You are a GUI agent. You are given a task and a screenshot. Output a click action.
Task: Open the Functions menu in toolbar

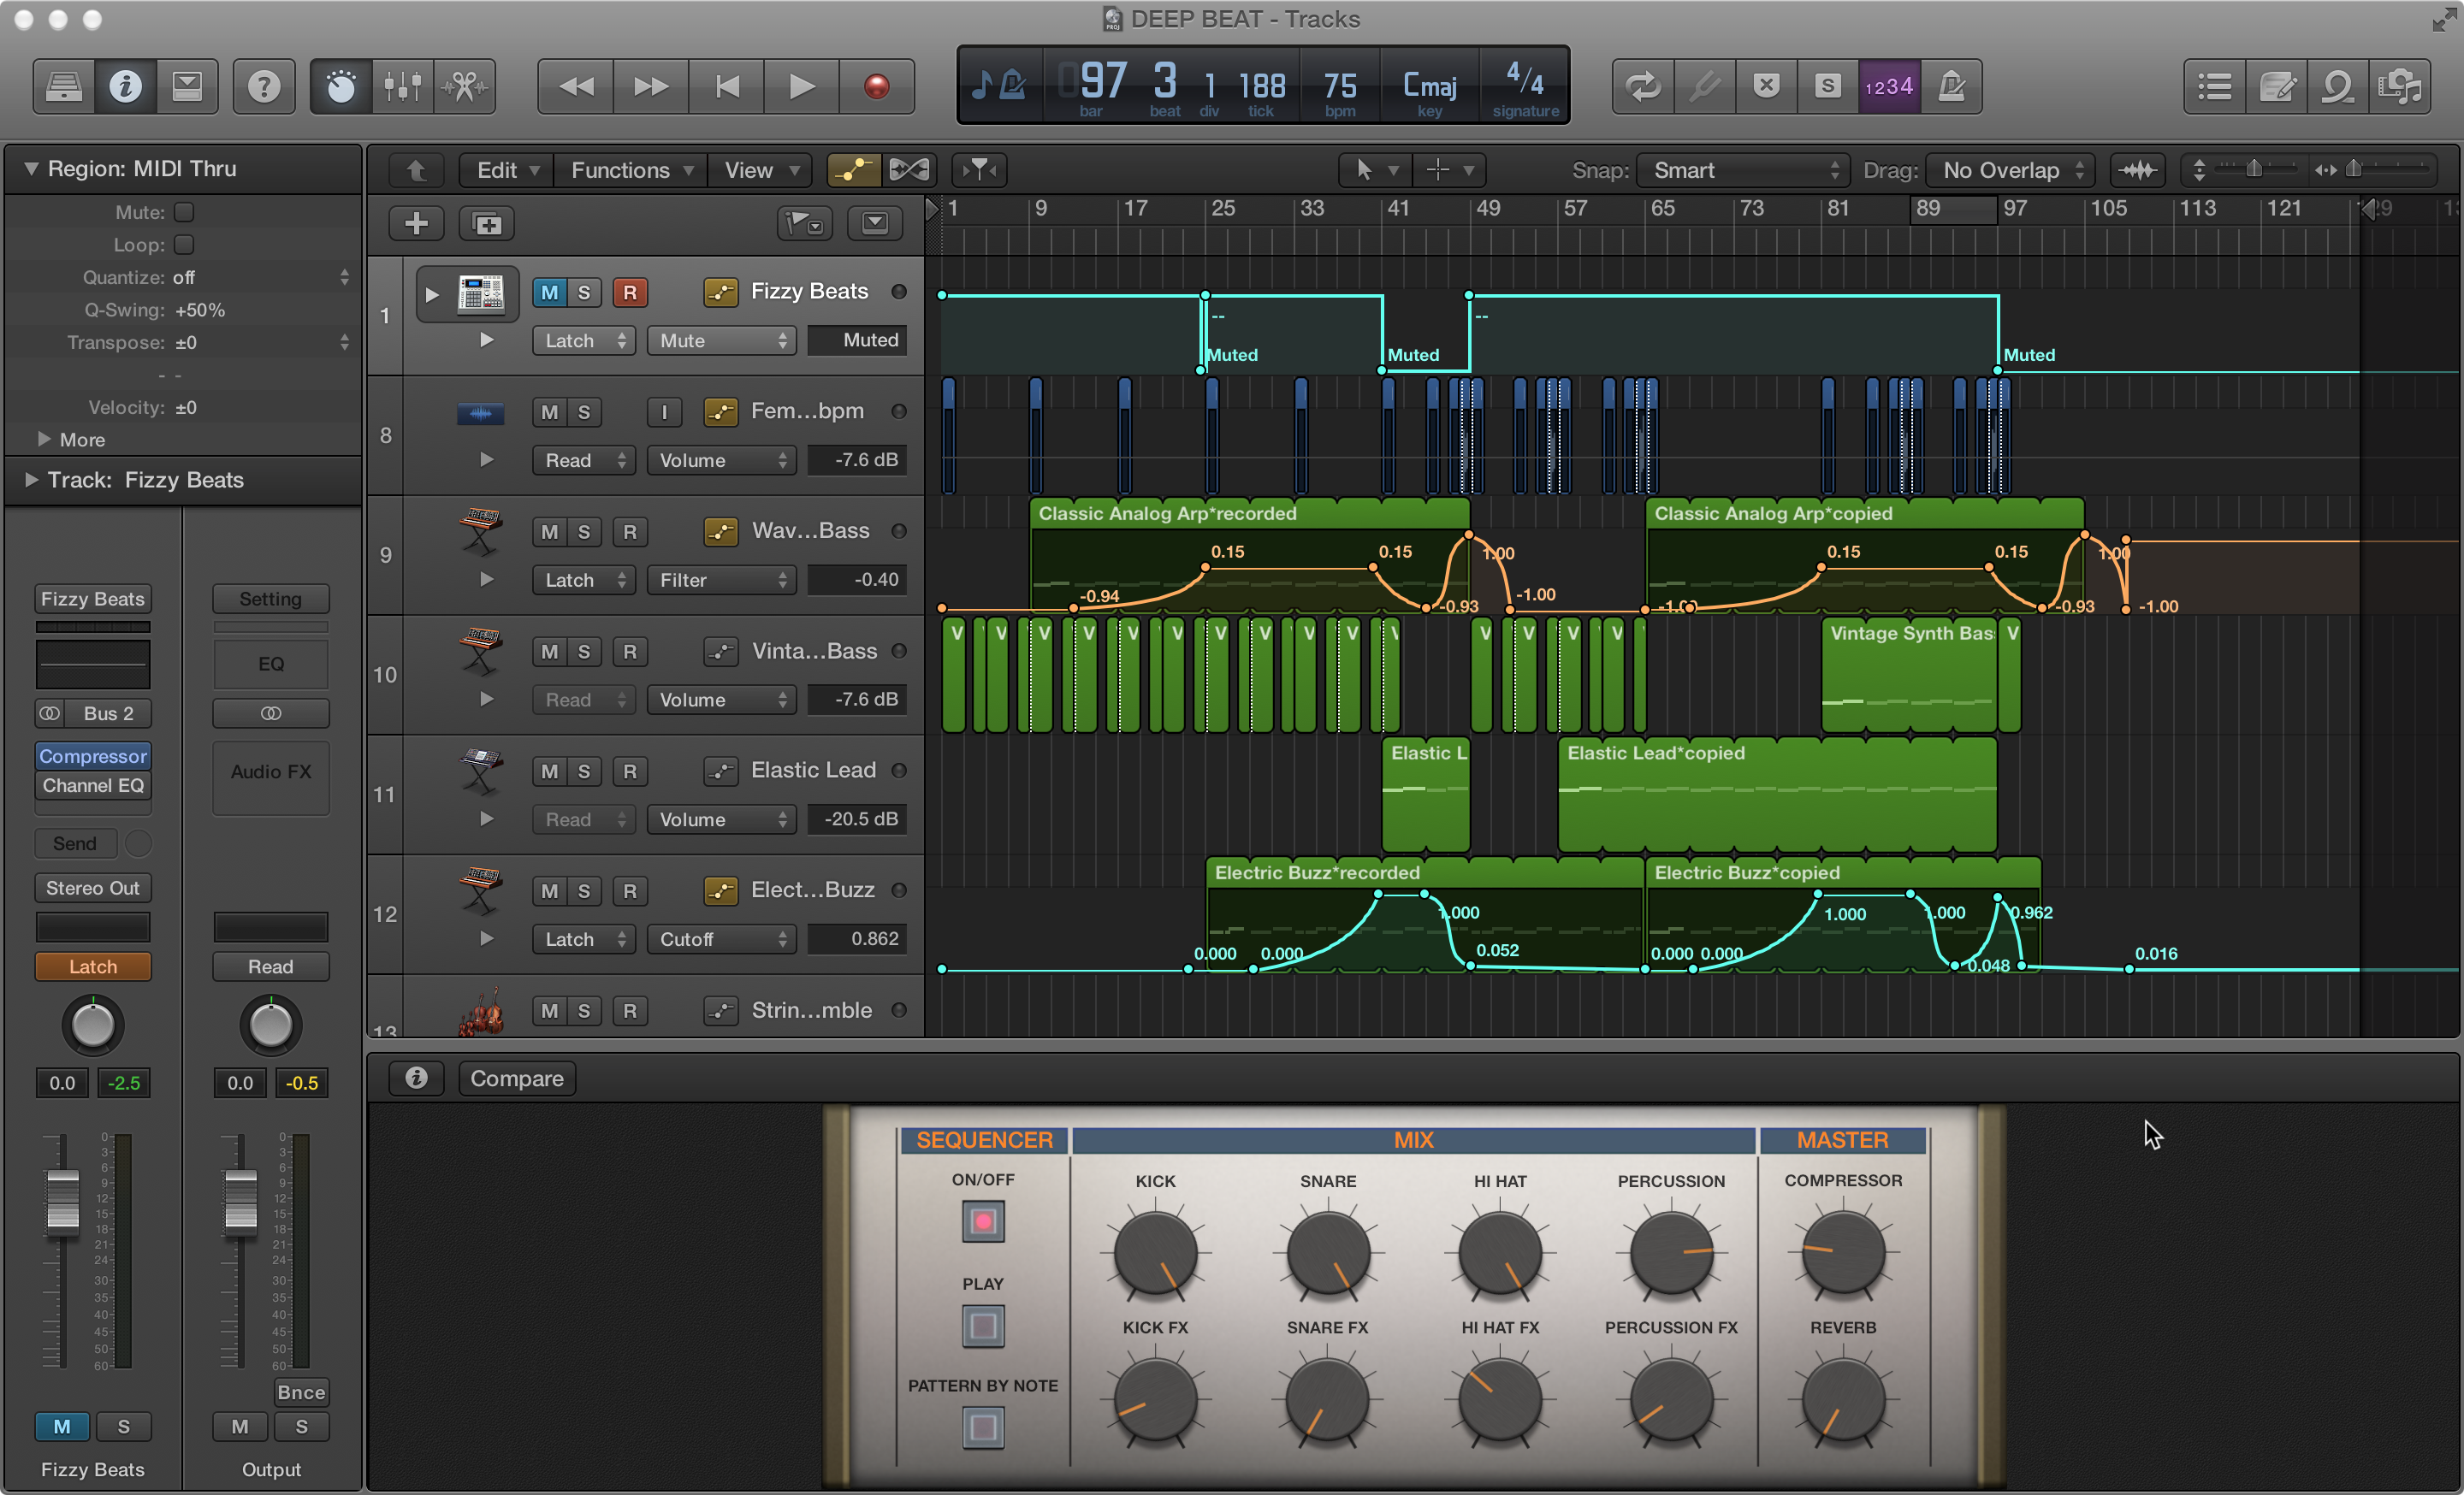tap(625, 168)
